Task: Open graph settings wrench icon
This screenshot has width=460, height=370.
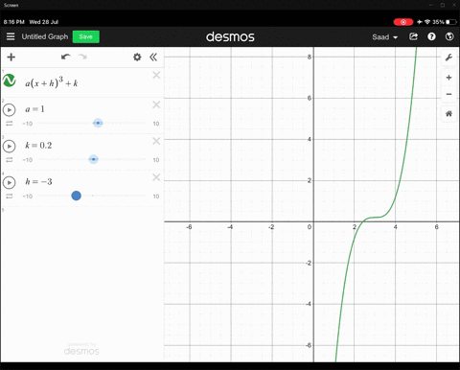Action: (x=448, y=58)
